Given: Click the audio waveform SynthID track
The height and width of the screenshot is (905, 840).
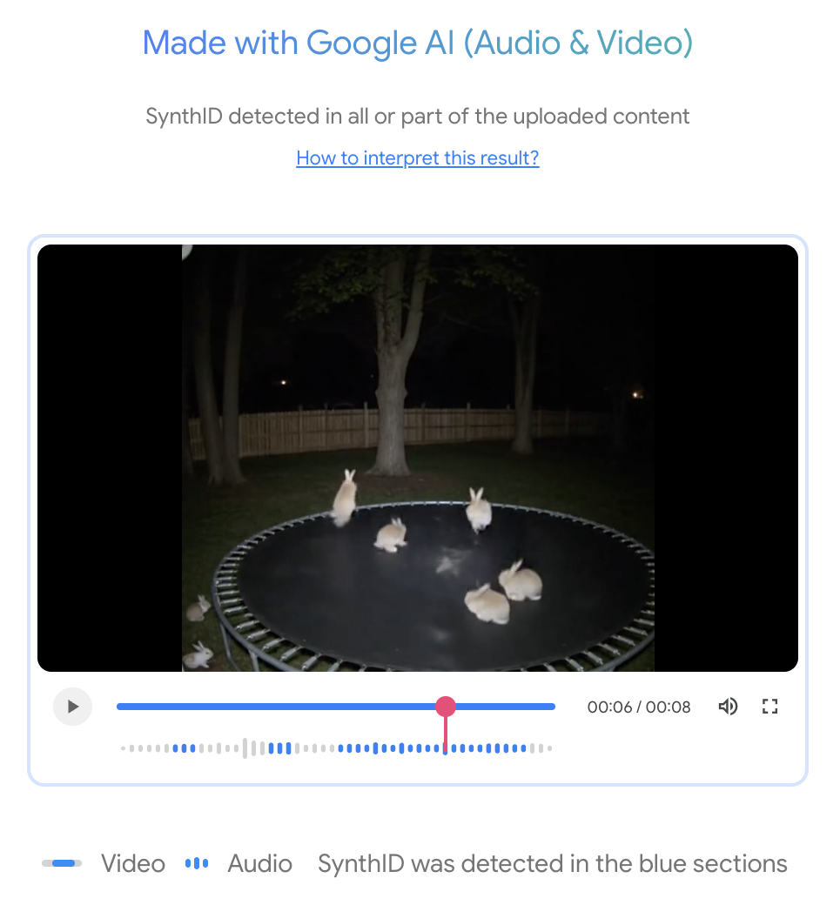Looking at the screenshot, I should click(x=336, y=748).
